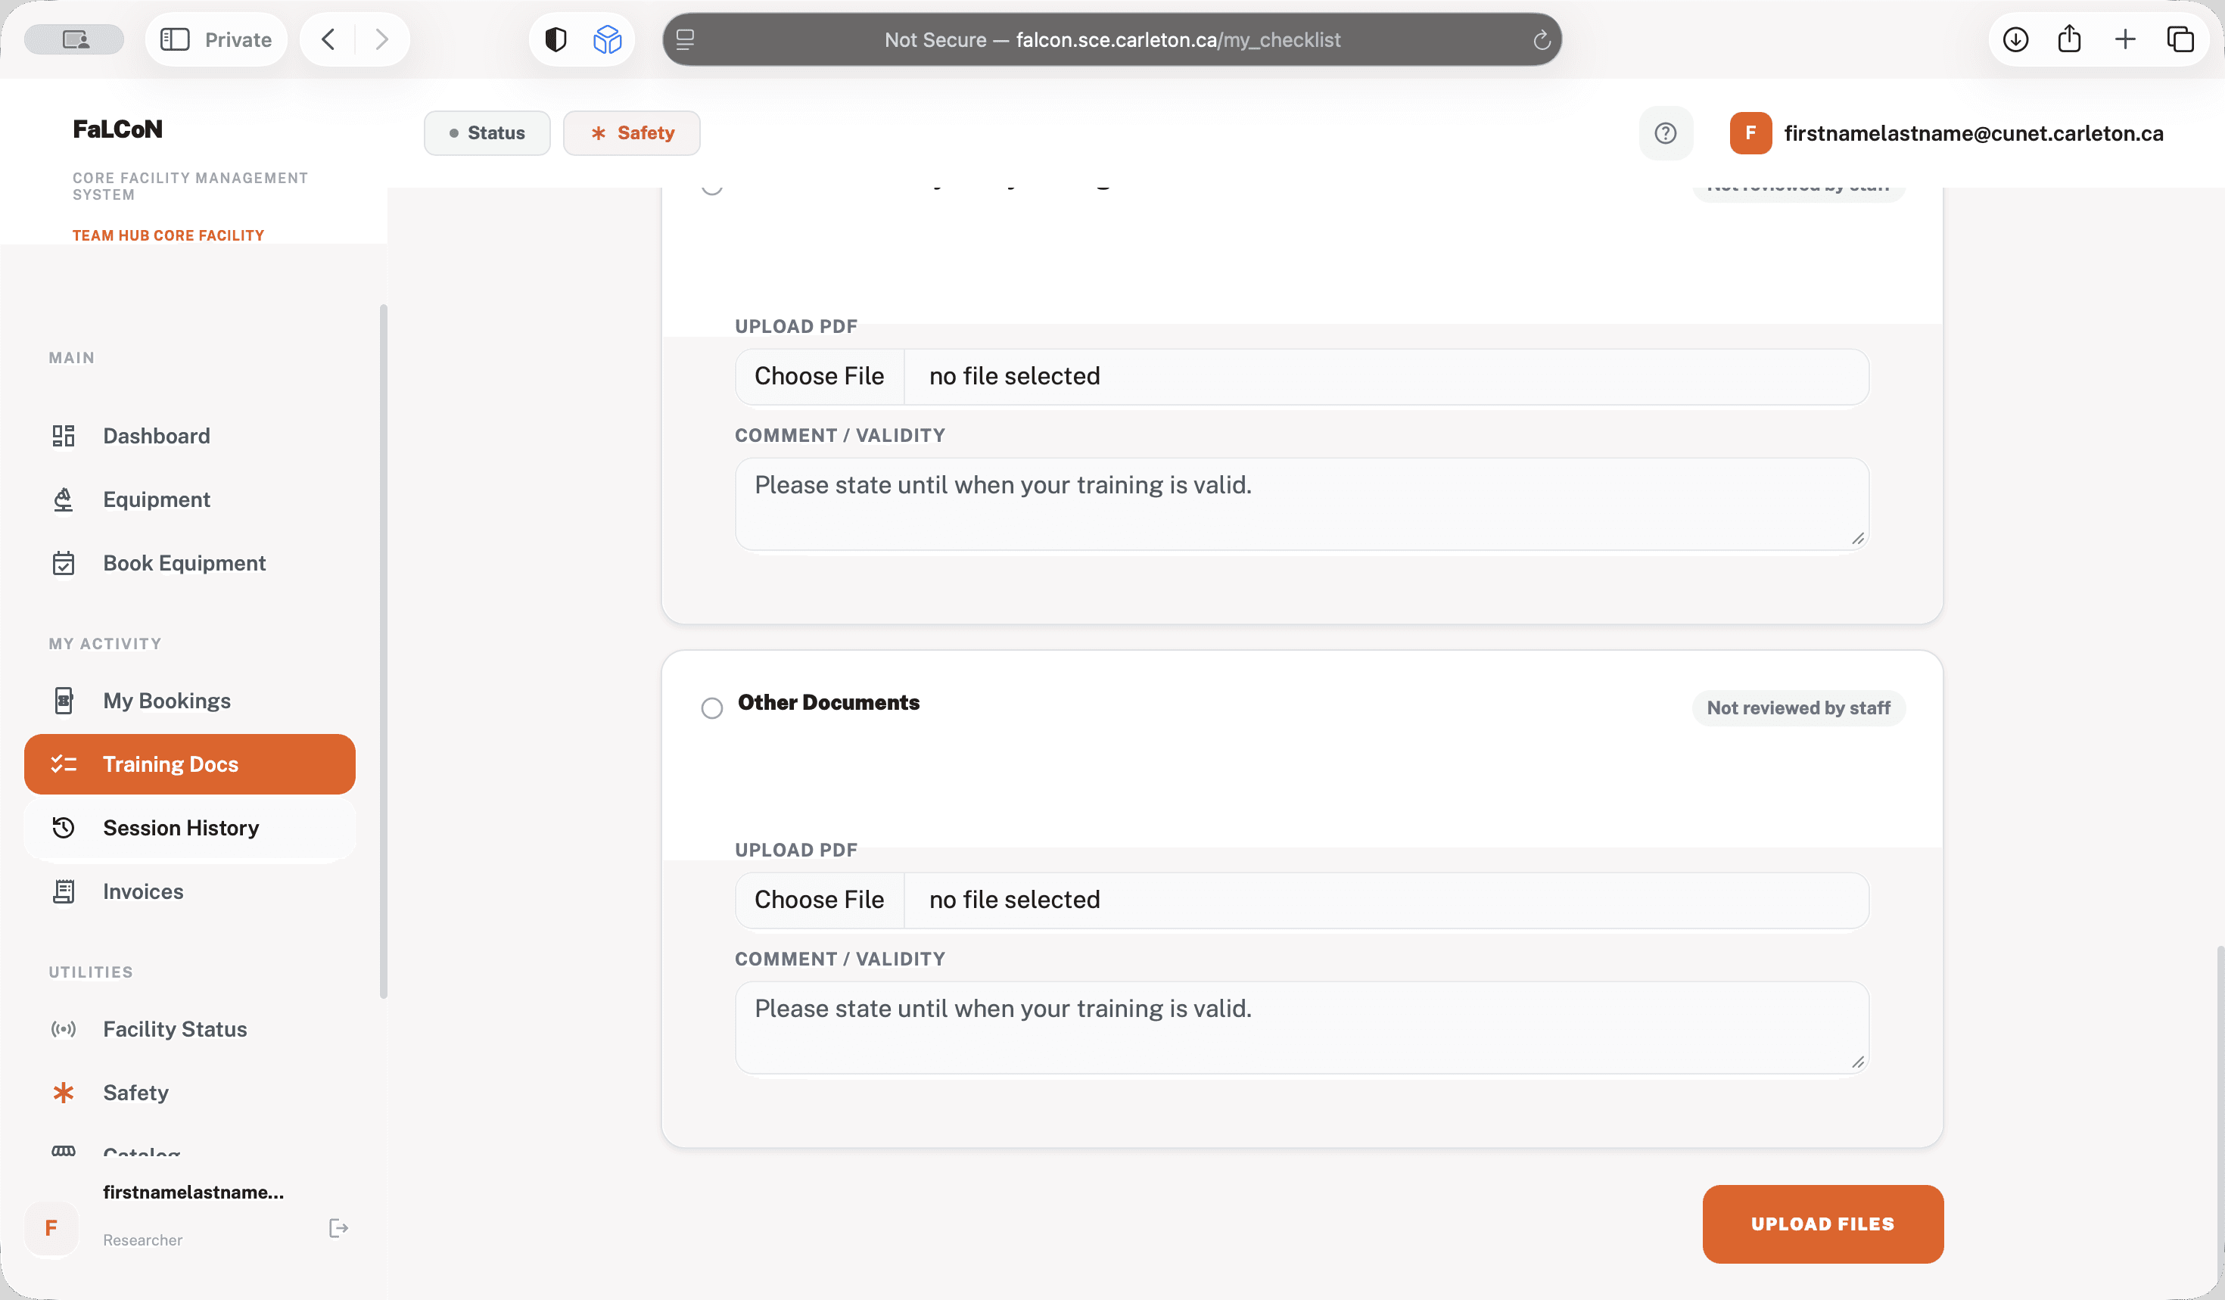Click the Safari share icon
The width and height of the screenshot is (2225, 1300).
coord(2070,39)
